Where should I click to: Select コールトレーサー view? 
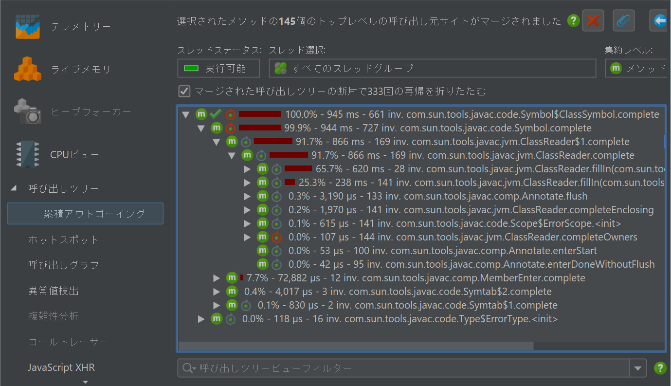click(x=69, y=342)
